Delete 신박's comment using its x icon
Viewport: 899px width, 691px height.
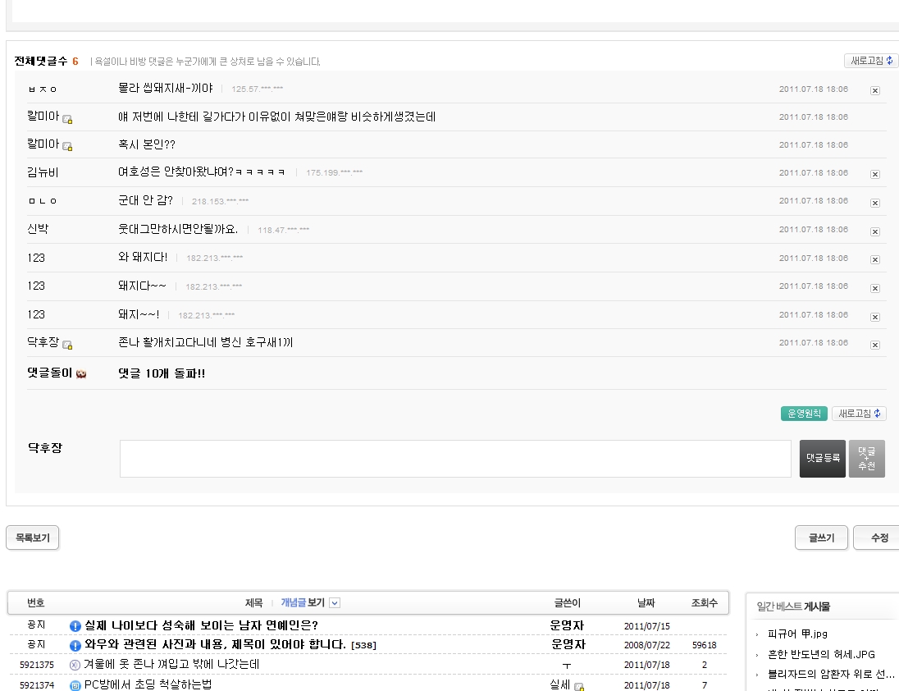(x=875, y=231)
